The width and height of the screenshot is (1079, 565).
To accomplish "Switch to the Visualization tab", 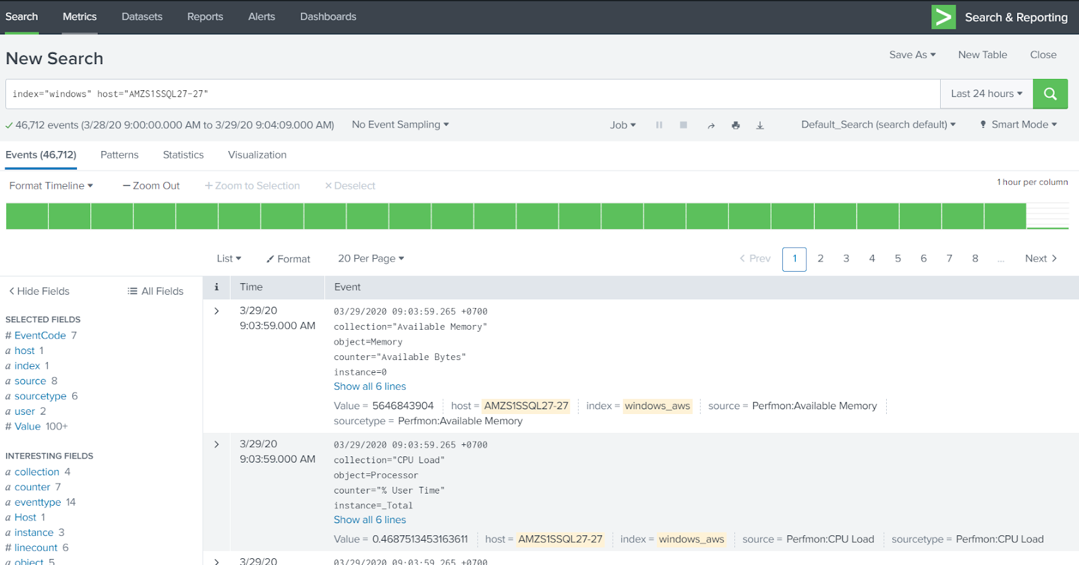I will 257,155.
